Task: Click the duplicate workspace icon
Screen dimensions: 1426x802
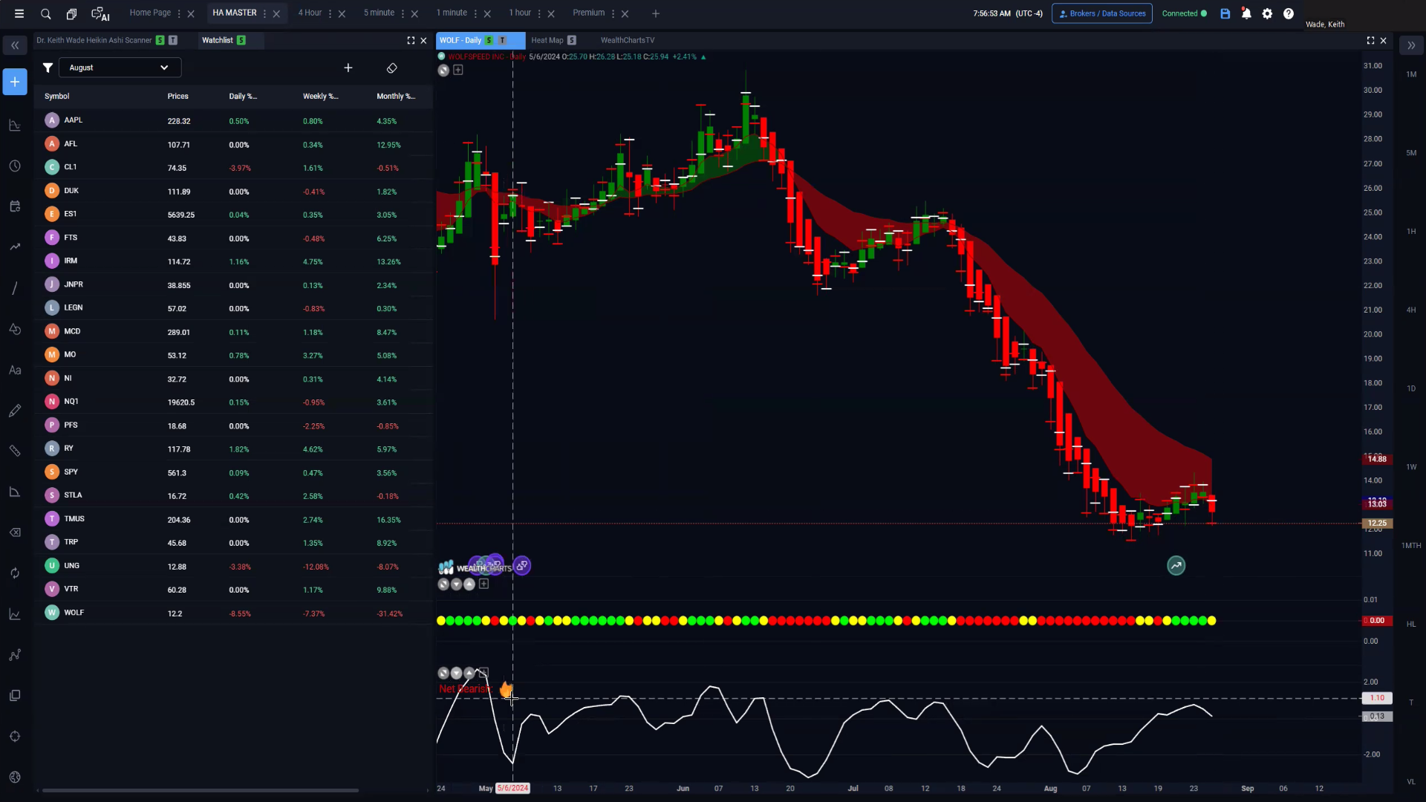Action: pos(71,13)
